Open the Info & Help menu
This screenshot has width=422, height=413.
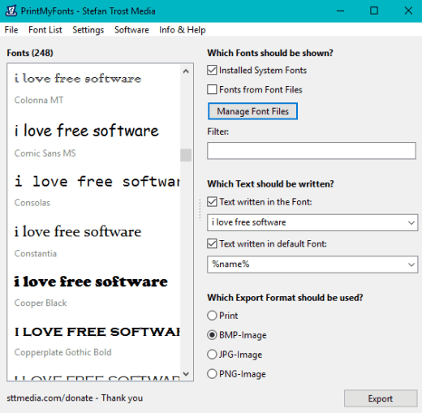coord(183,30)
